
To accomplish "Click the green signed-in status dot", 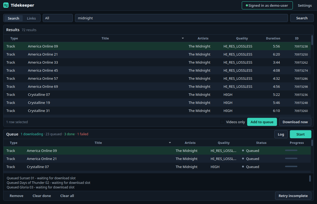I will tap(247, 5).
